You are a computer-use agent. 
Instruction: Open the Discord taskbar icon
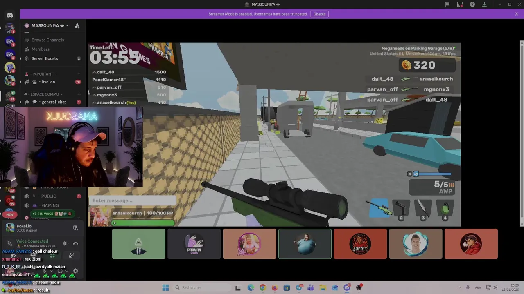tap(347, 287)
